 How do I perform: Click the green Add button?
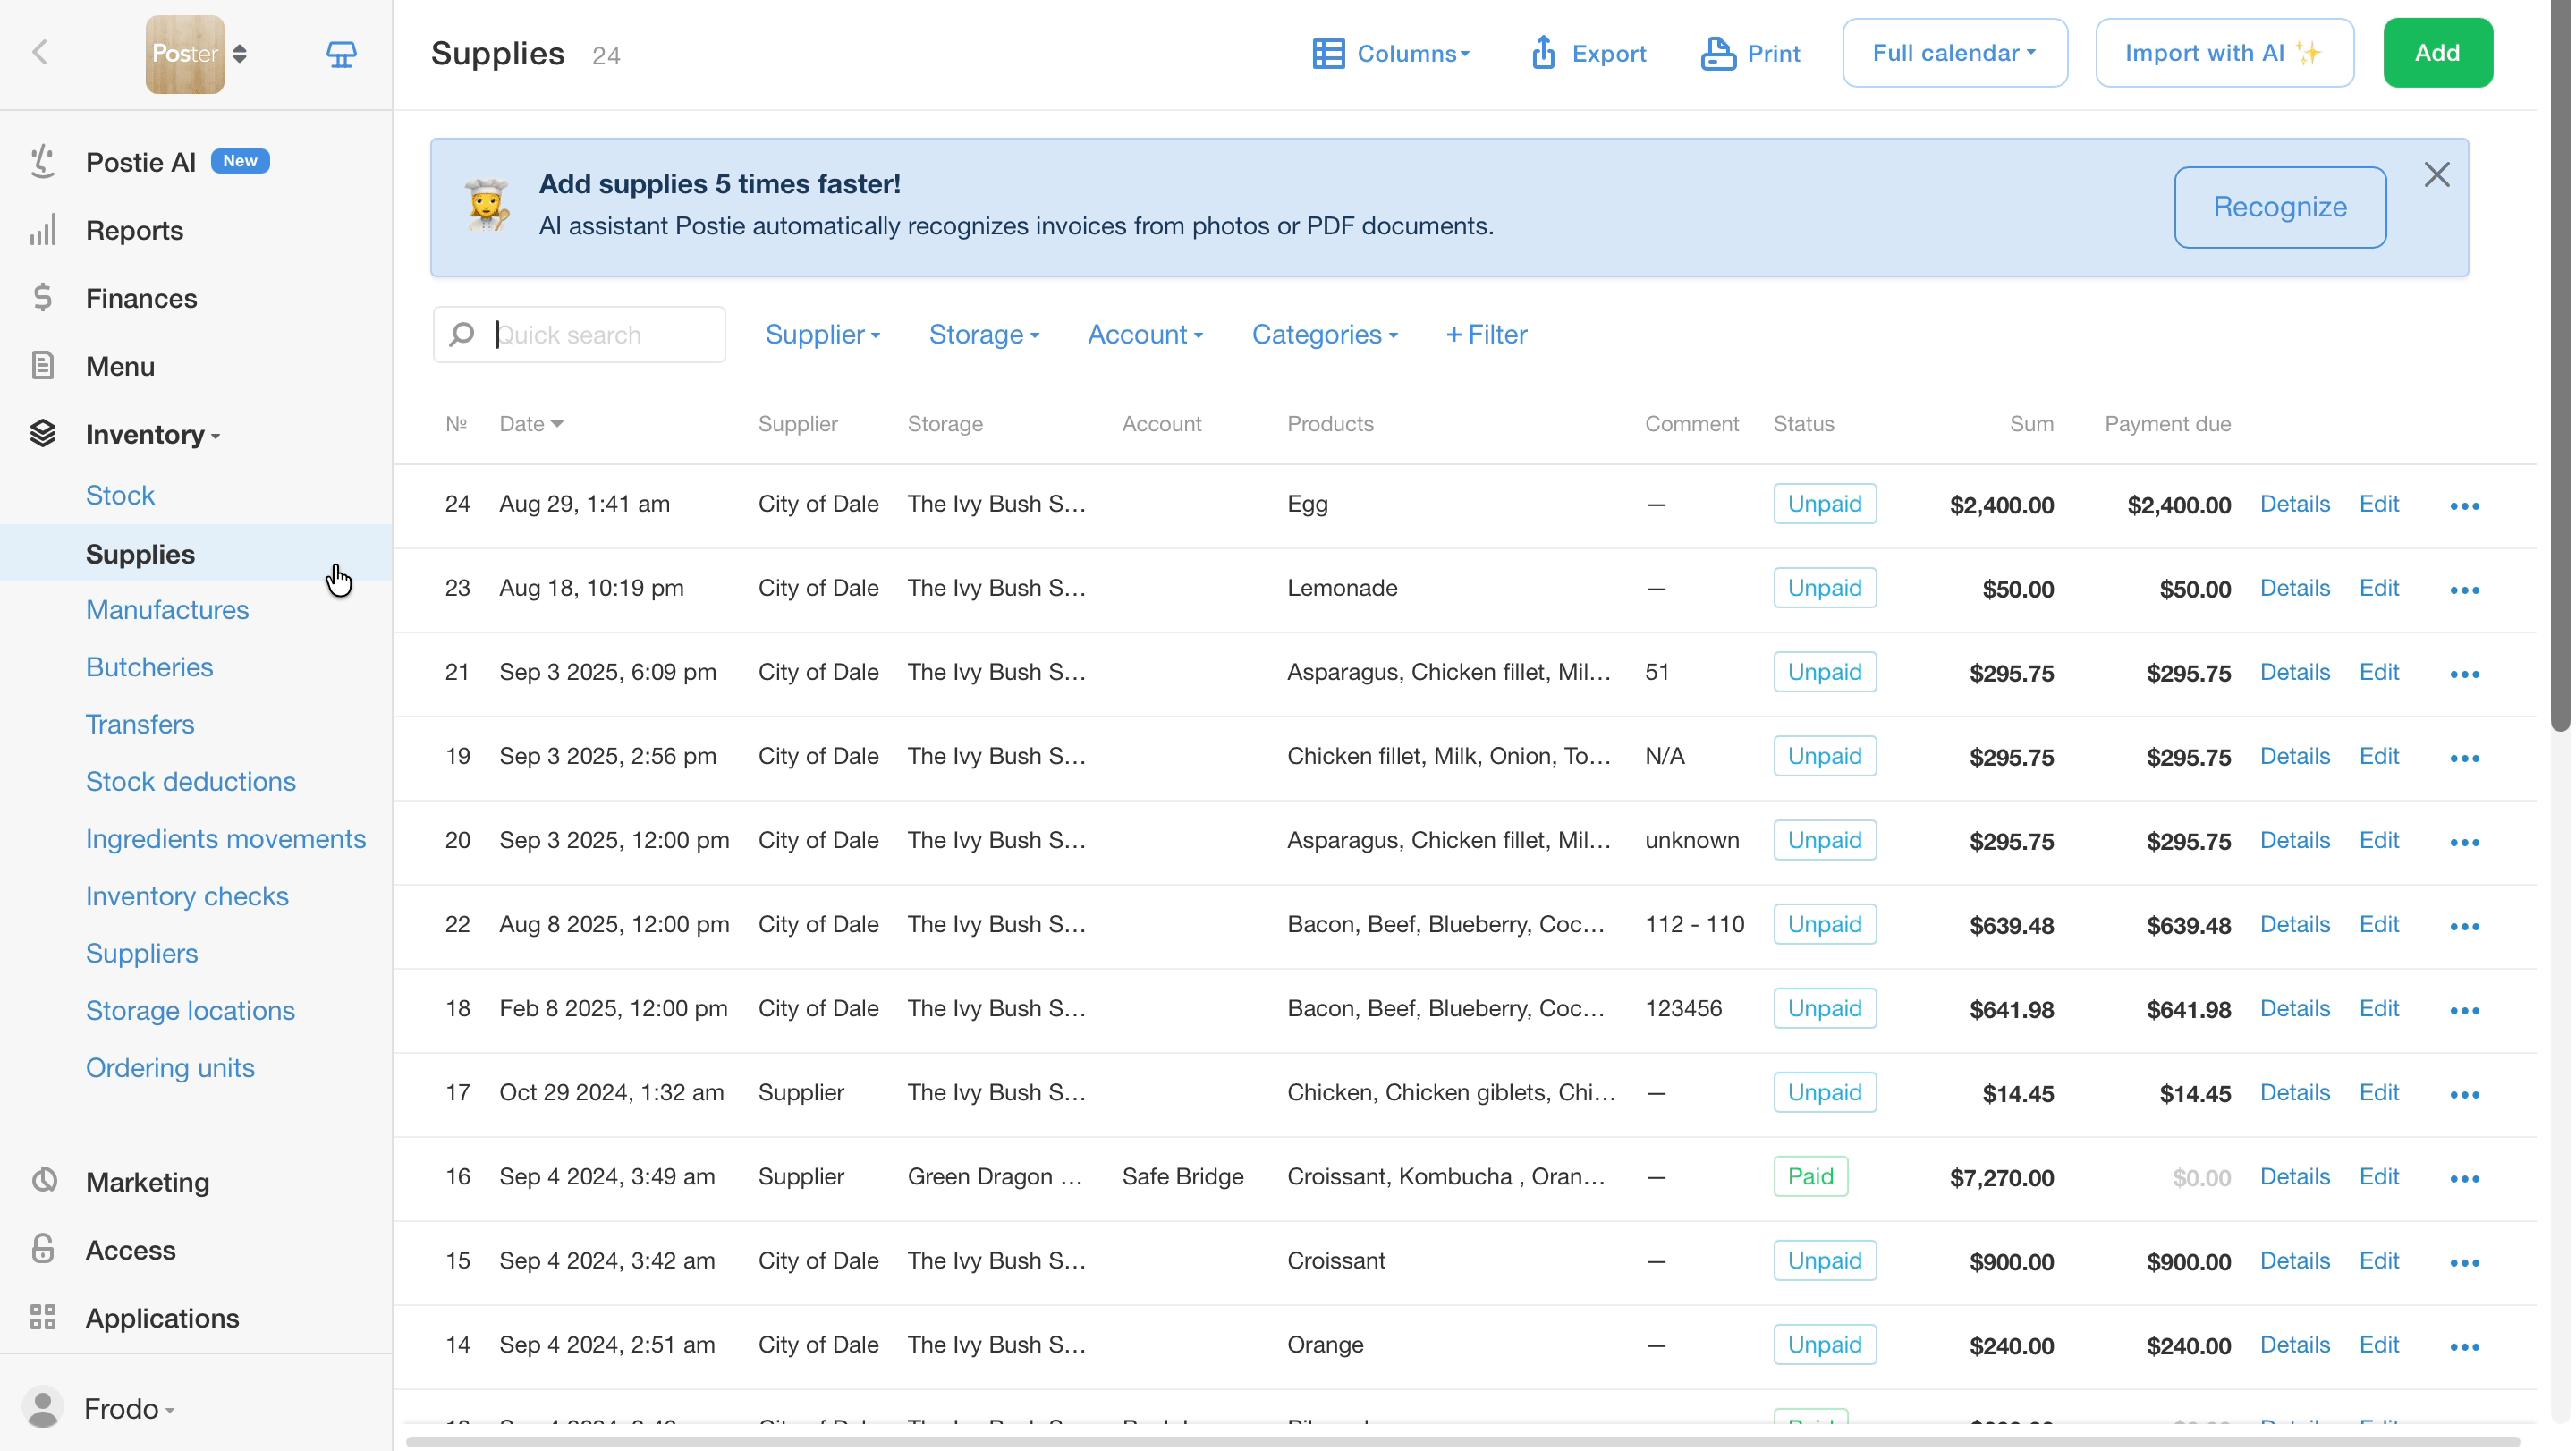pyautogui.click(x=2437, y=53)
